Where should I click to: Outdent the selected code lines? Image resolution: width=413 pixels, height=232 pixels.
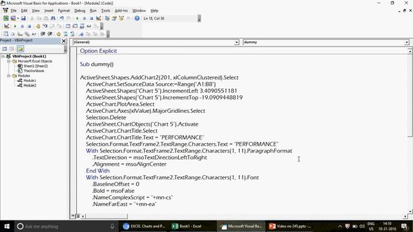pyautogui.click(x=50, y=34)
